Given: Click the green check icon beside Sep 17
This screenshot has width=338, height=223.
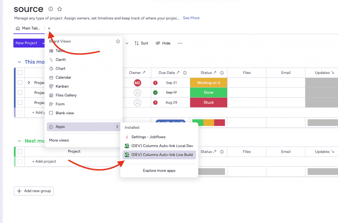Looking at the screenshot, I should (x=155, y=92).
